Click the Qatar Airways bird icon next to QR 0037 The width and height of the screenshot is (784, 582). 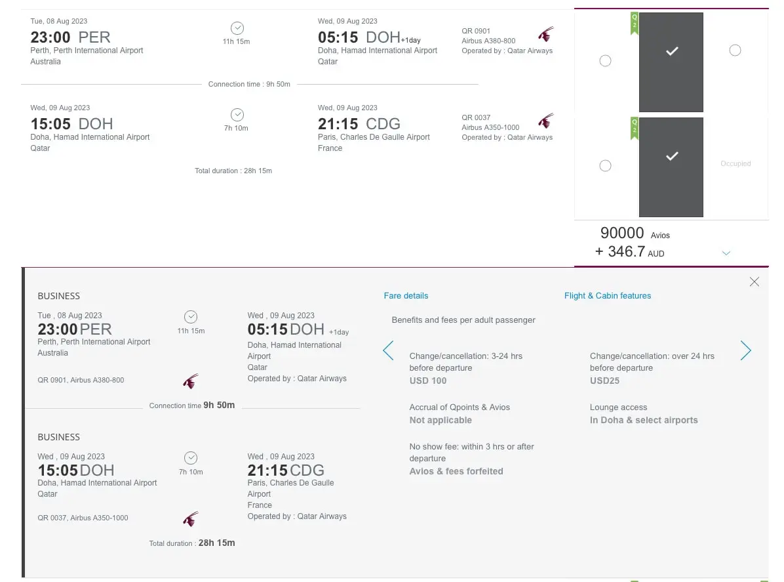click(x=545, y=119)
